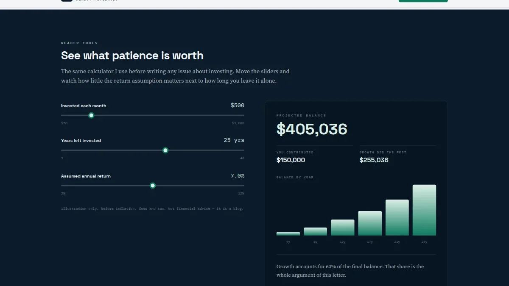Click the 40 maximum years label
Viewport: 509px width, 286px height.
pyautogui.click(x=242, y=158)
